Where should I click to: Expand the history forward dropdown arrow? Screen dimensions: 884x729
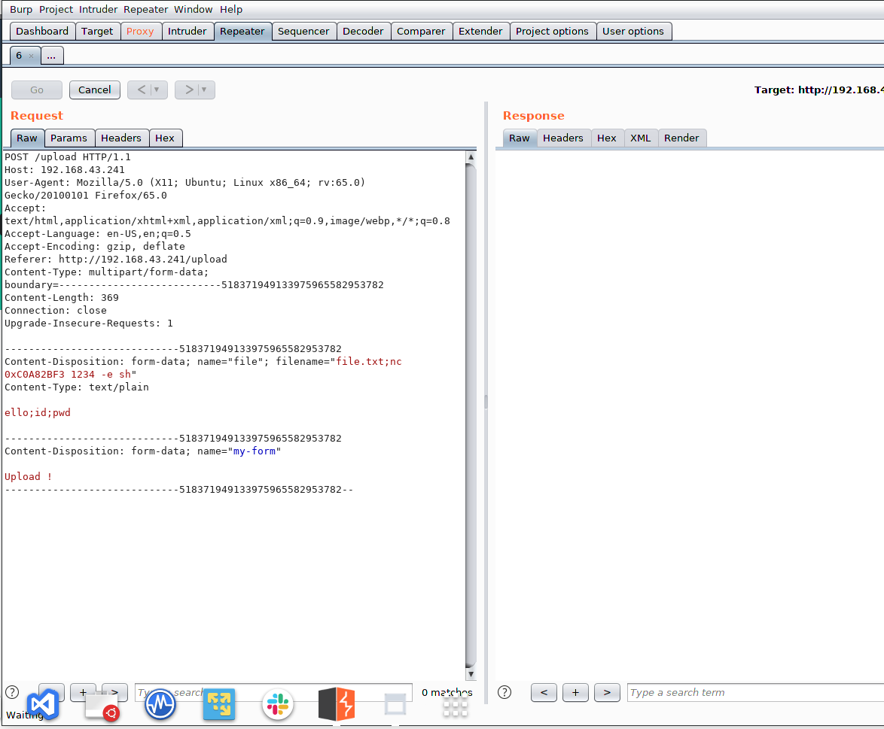click(x=204, y=90)
